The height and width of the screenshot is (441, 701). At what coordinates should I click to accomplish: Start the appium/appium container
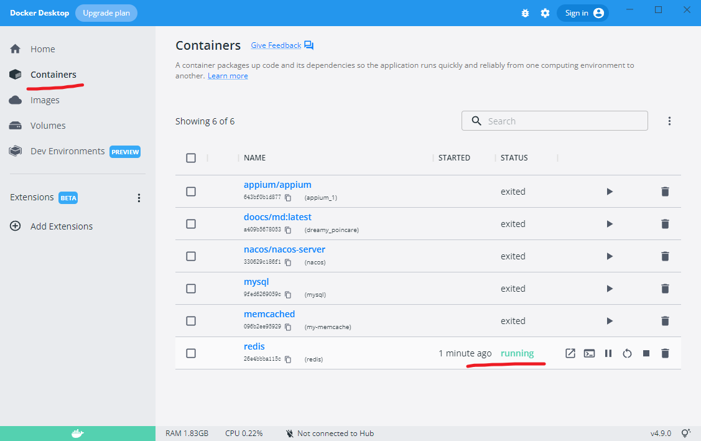click(610, 192)
